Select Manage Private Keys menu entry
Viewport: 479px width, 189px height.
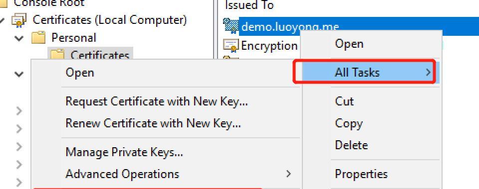124,152
